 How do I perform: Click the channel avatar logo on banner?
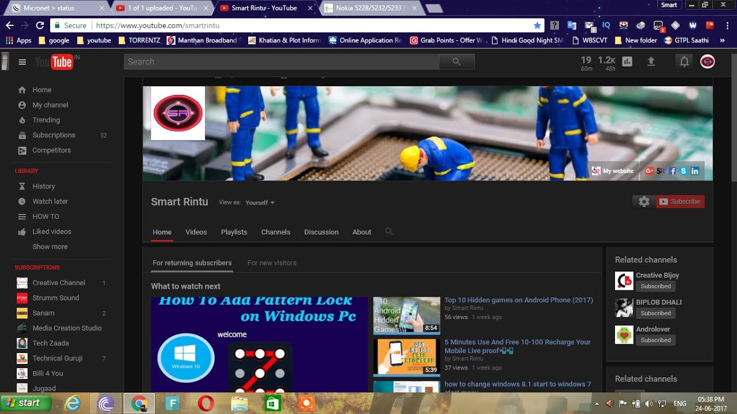[178, 113]
